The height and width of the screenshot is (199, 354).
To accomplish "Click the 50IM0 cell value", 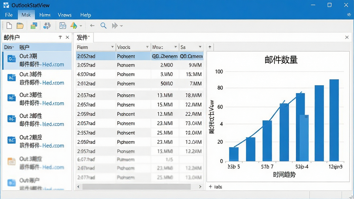I will [167, 84].
